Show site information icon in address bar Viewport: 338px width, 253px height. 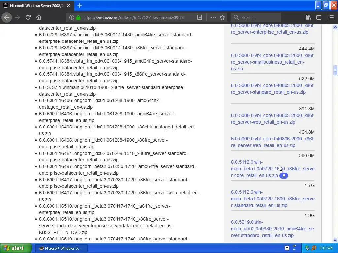tap(72, 17)
